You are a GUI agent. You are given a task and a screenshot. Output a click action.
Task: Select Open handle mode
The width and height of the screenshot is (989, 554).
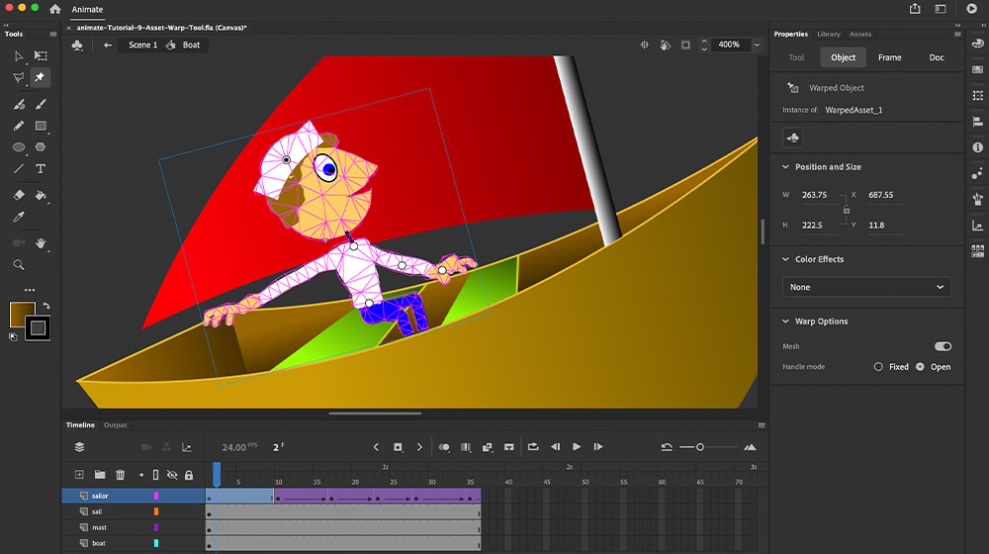920,367
